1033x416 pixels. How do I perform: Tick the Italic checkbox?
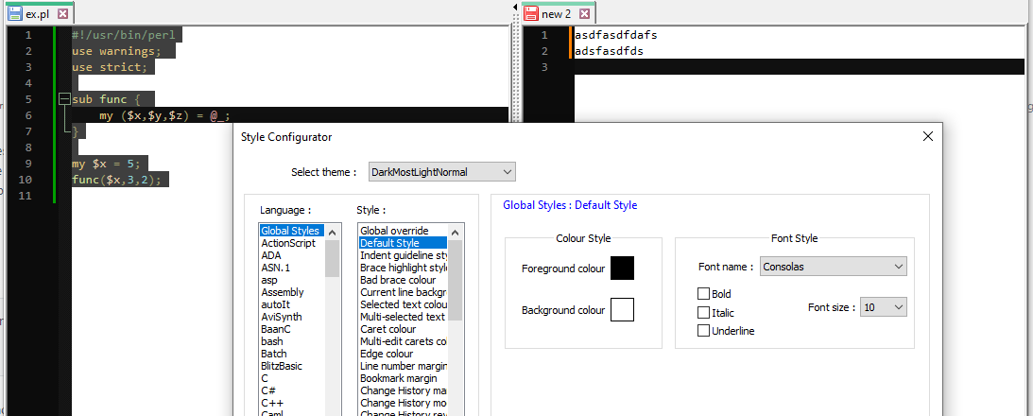(x=703, y=312)
